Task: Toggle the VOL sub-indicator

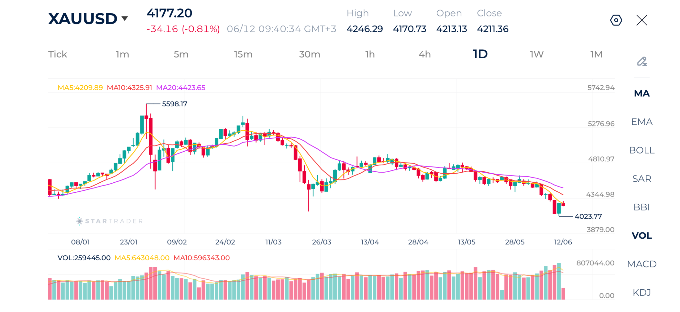Action: (641, 235)
